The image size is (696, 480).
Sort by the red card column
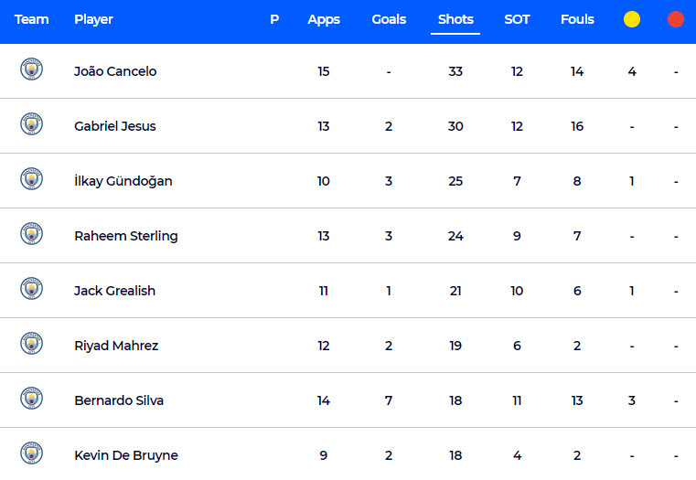pos(676,19)
